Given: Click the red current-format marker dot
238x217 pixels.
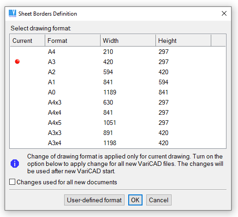Looking at the screenshot, I should 17,61.
